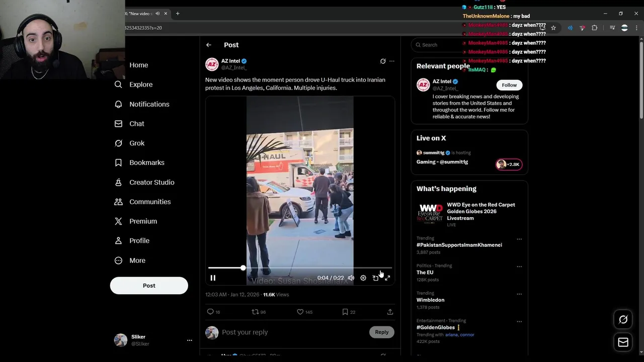Open #PakistanSupportsImamKhamenei trend
The height and width of the screenshot is (362, 644).
coord(459,245)
